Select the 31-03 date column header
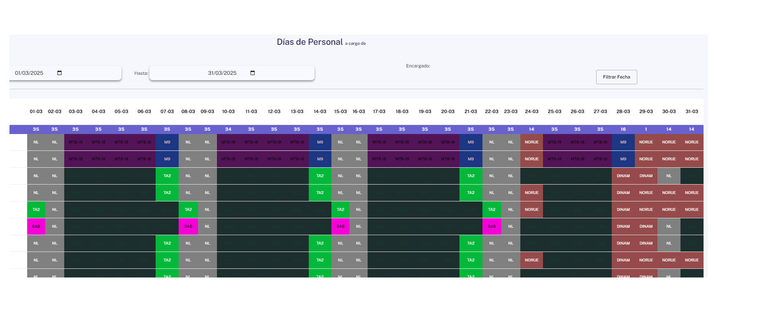This screenshot has width=762, height=312. (x=692, y=111)
